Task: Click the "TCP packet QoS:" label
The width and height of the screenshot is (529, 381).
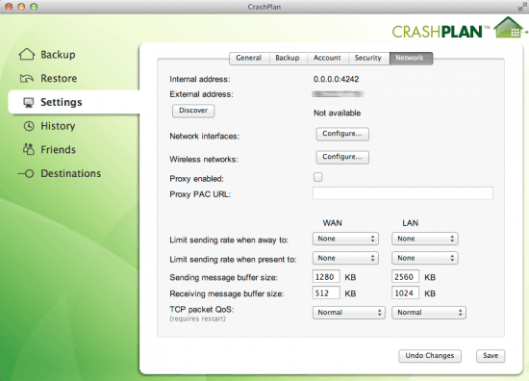Action: coord(202,310)
